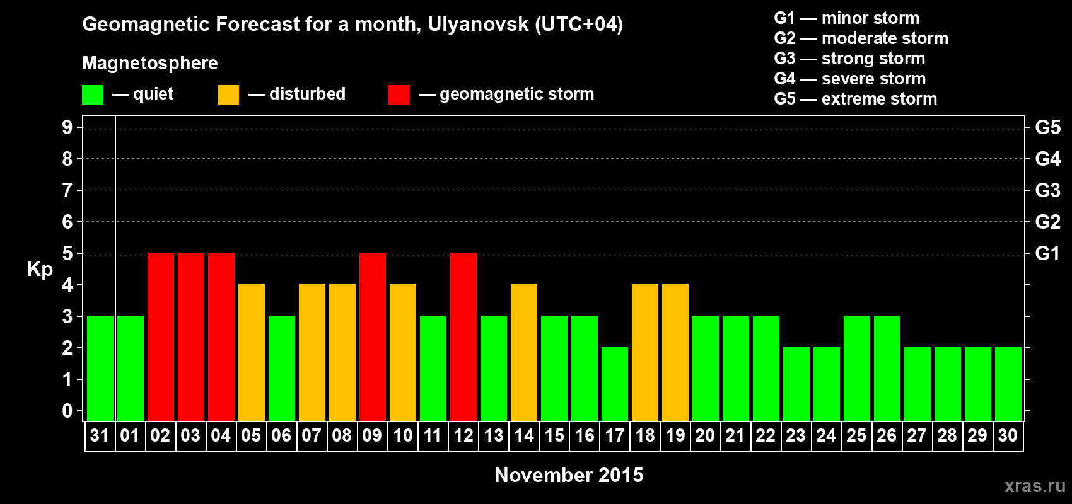The height and width of the screenshot is (504, 1072).
Task: Click the date label 02 on axis
Action: click(160, 435)
